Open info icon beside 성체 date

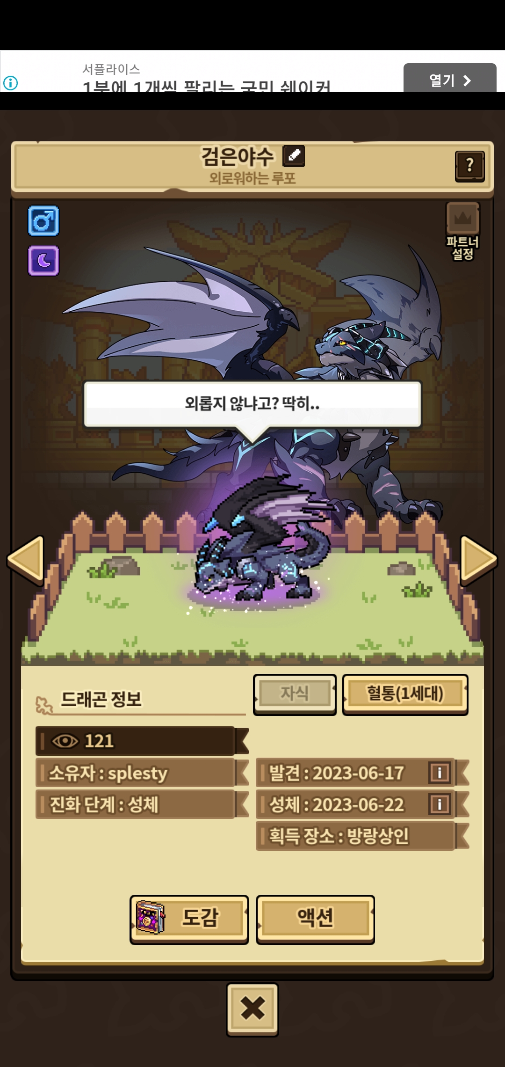[x=439, y=804]
